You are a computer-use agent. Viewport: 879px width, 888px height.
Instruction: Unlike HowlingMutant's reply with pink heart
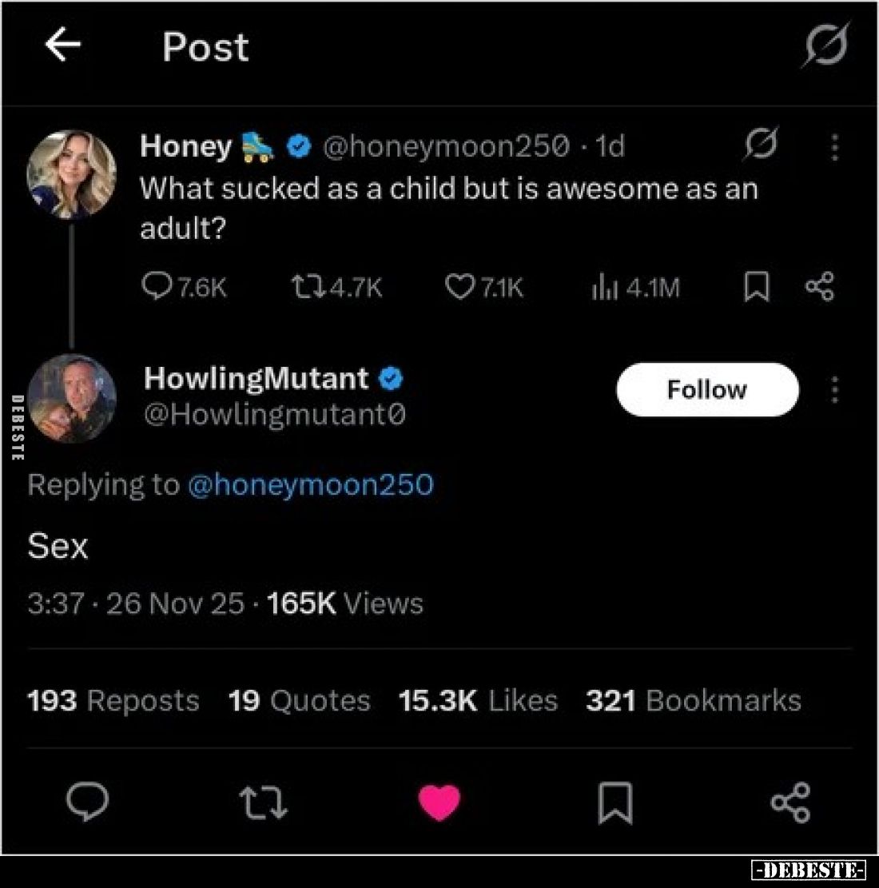[x=439, y=802]
